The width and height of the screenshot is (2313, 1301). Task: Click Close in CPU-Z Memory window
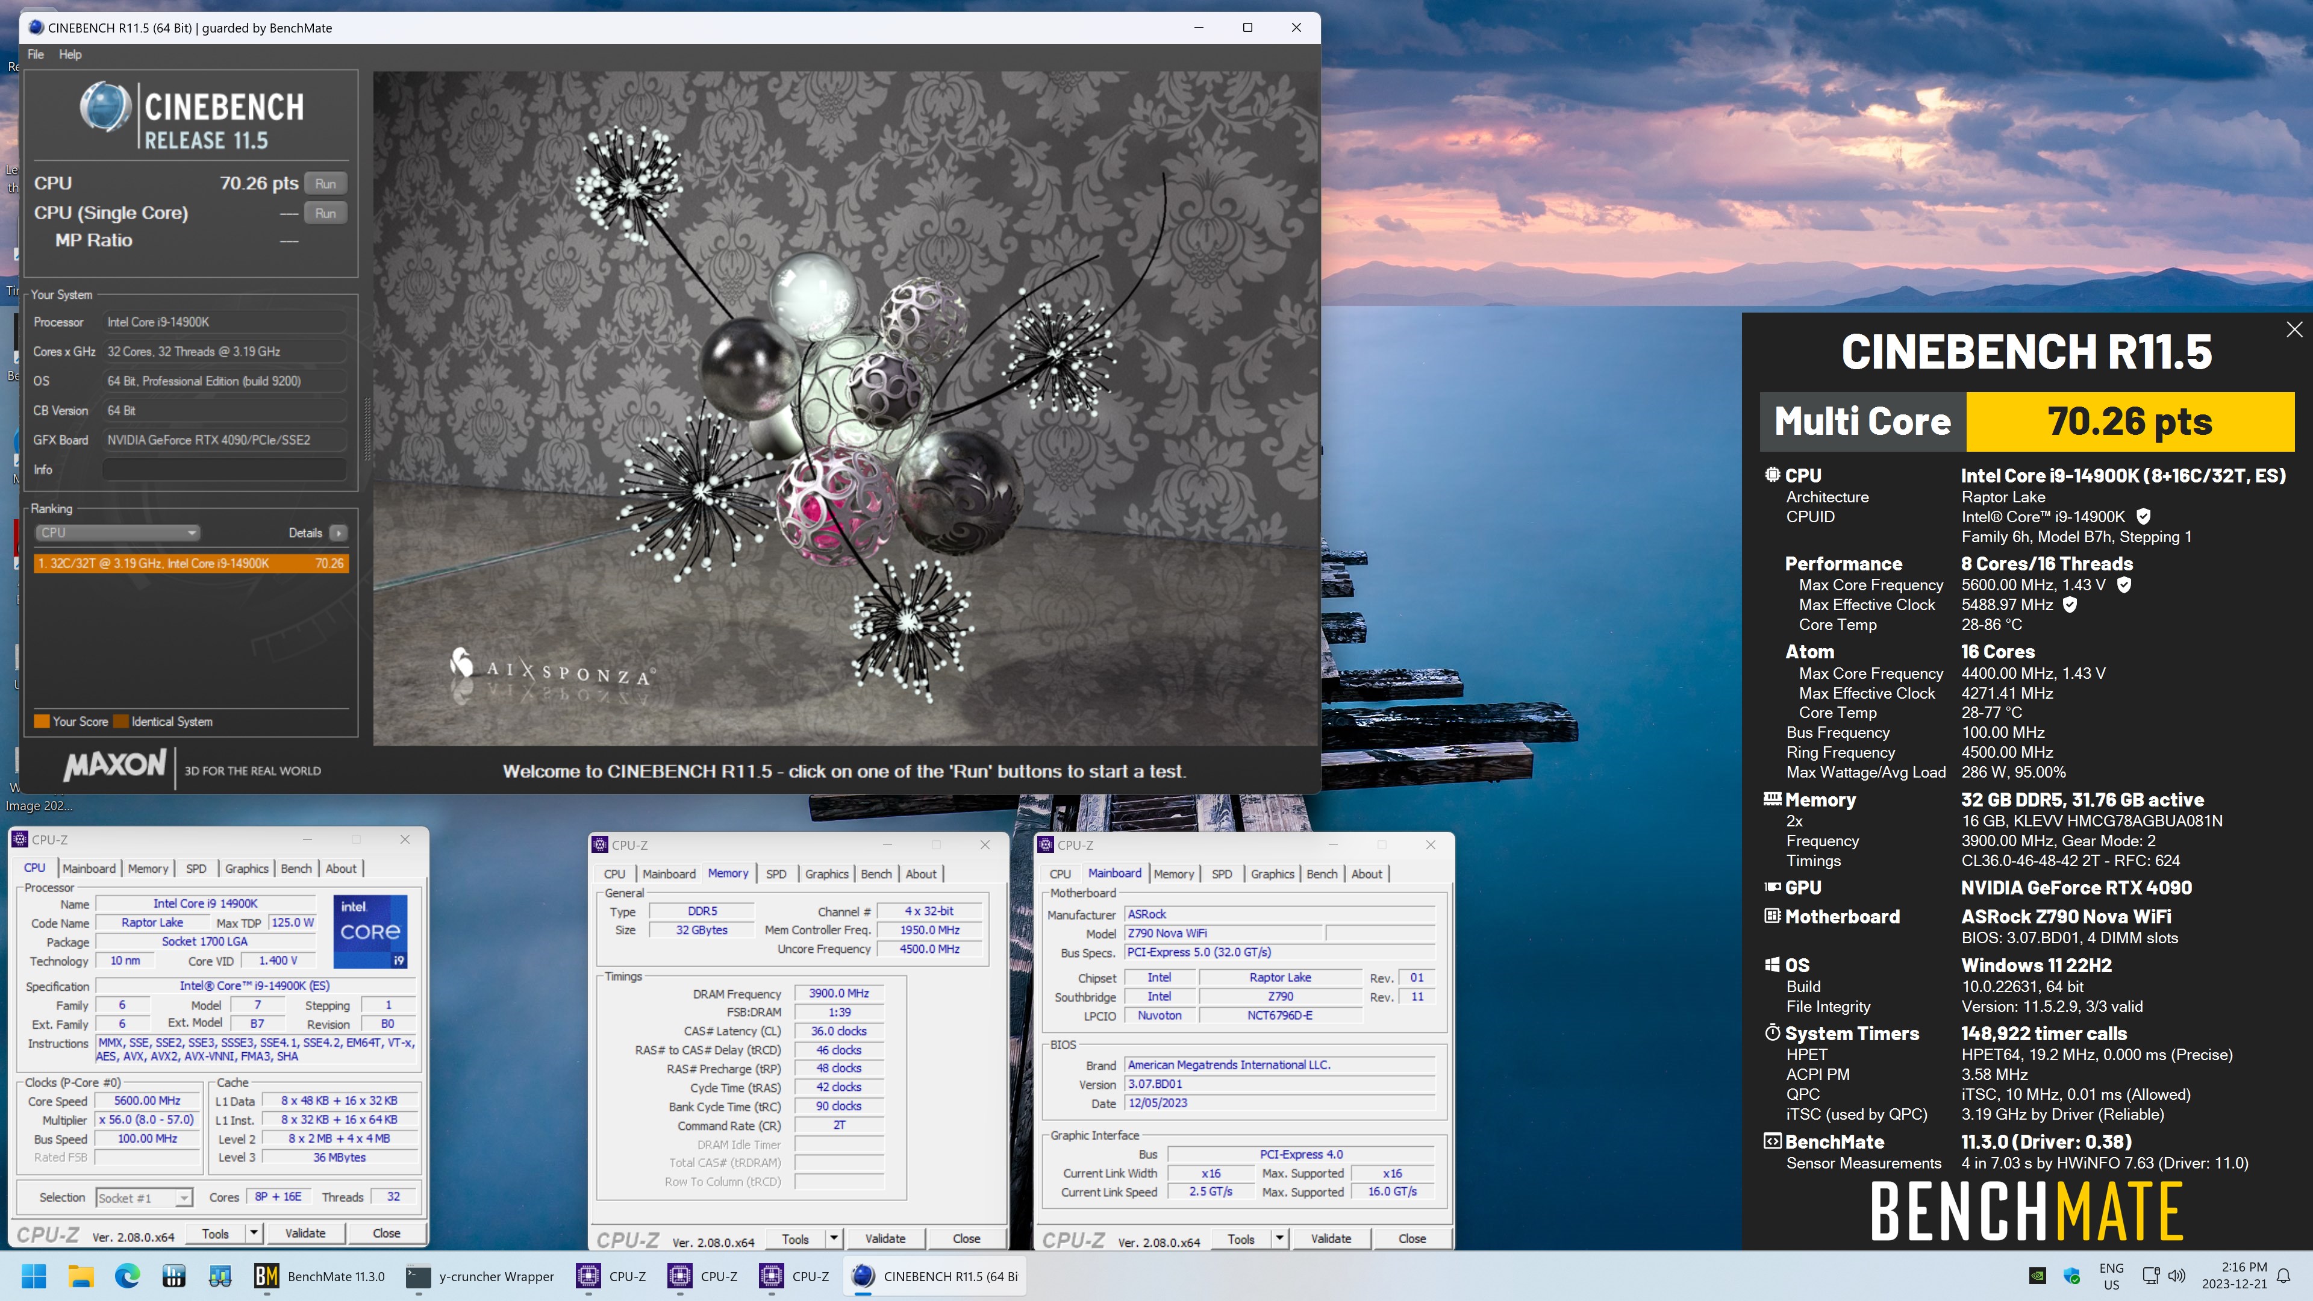point(966,1238)
